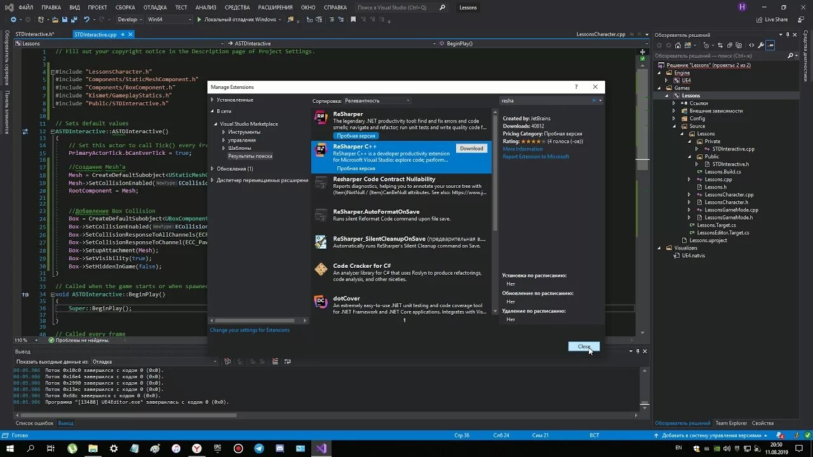Expand the Инструменты subcategory
Image resolution: width=813 pixels, height=457 pixels.
pyautogui.click(x=224, y=132)
